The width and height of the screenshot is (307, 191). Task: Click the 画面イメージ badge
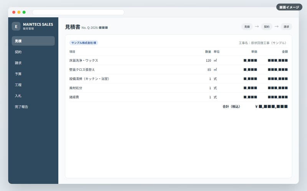(289, 7)
